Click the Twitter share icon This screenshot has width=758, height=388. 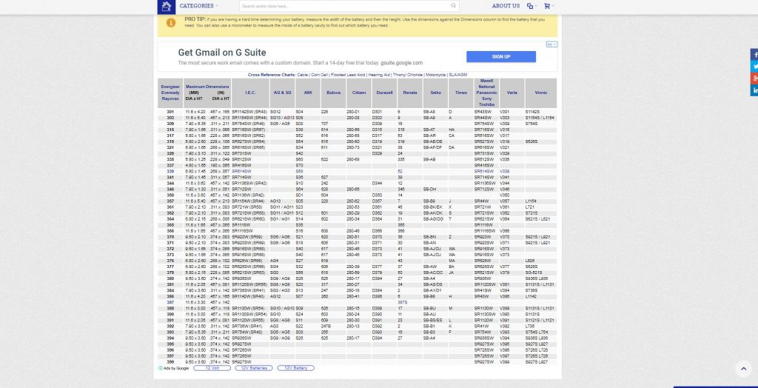coord(754,67)
